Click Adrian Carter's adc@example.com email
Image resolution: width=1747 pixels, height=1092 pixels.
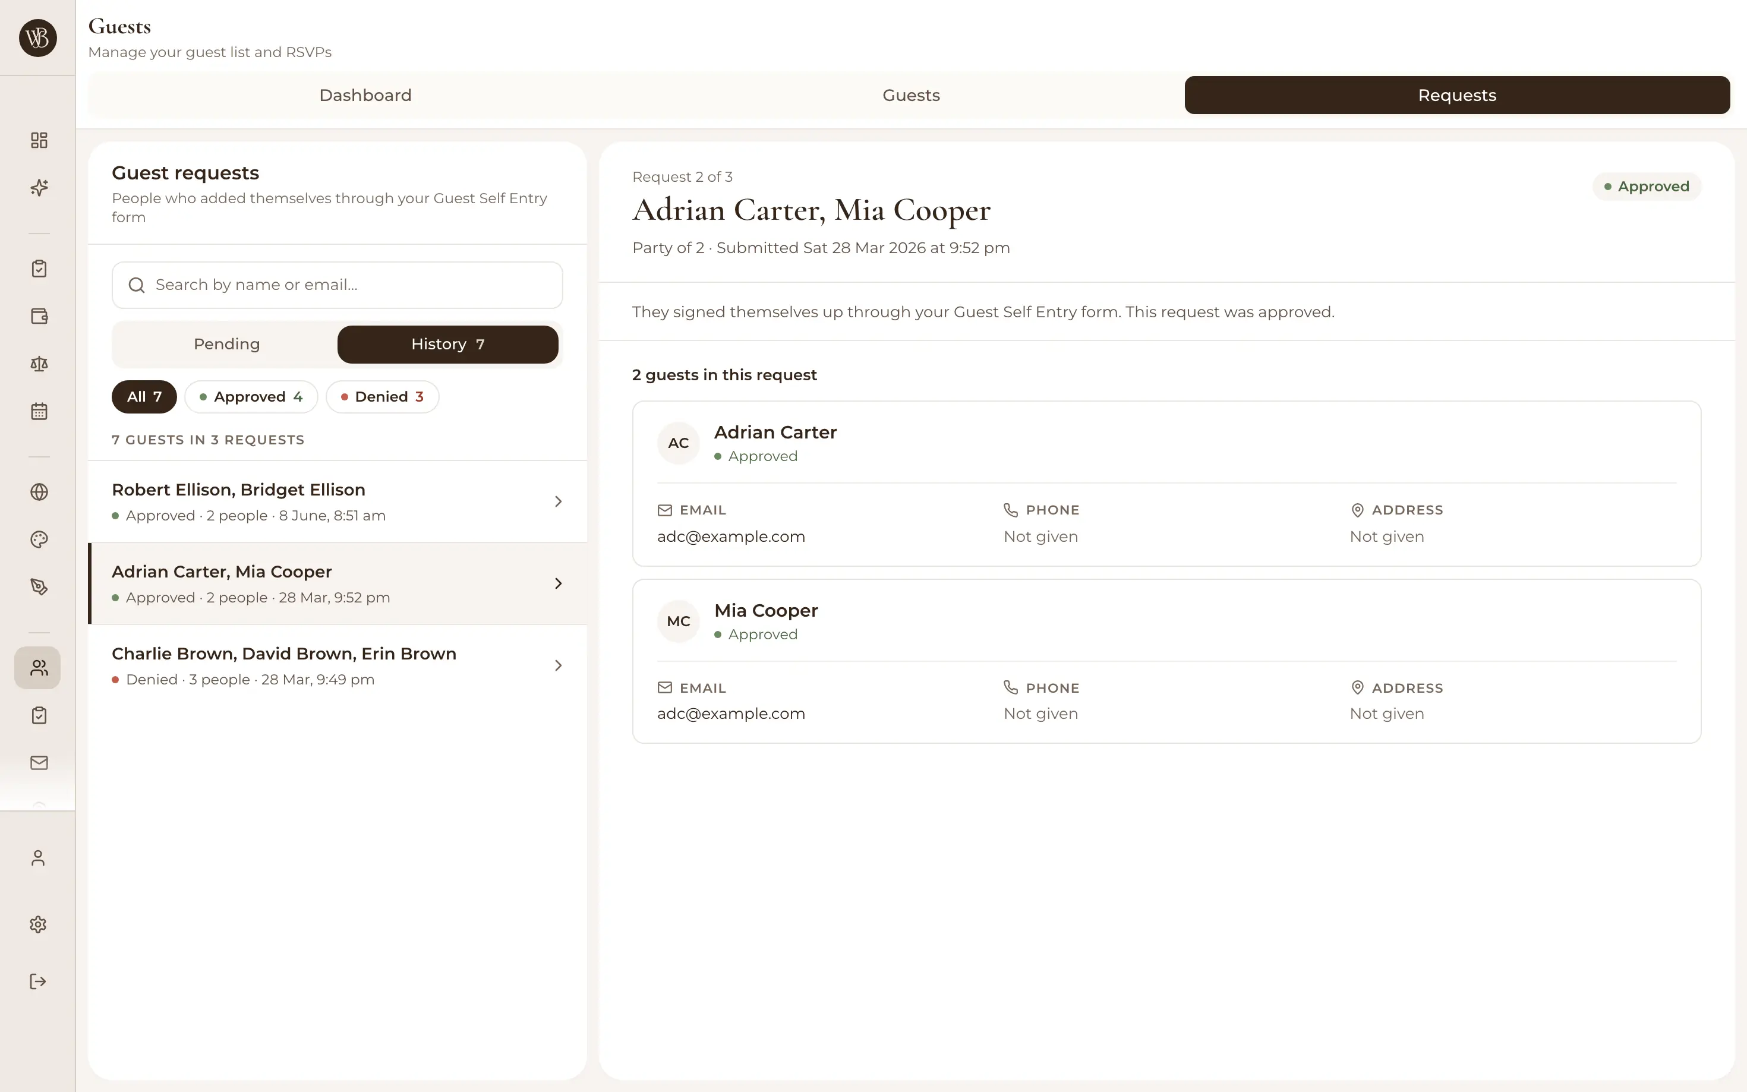(731, 536)
